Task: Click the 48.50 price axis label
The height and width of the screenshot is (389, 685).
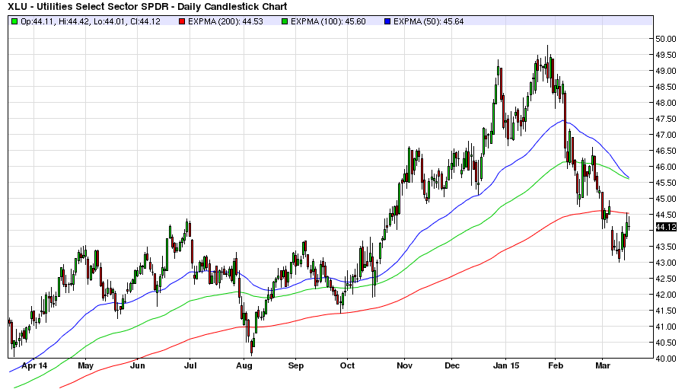Action: 666,87
